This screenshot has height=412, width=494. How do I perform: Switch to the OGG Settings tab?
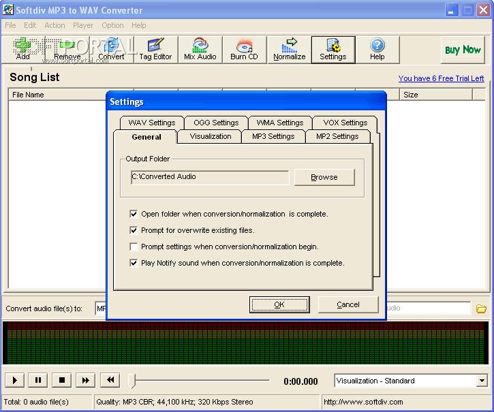point(216,123)
